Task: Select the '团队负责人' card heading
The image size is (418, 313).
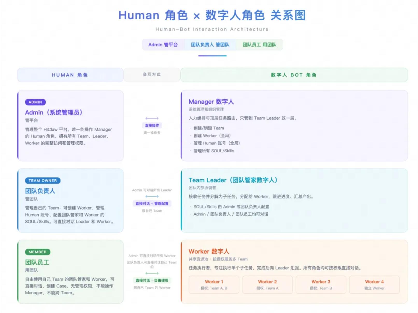Action: click(40, 191)
